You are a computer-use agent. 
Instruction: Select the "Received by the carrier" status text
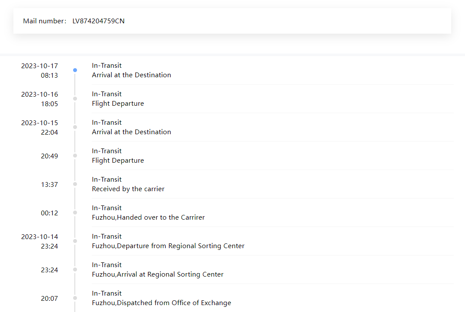coord(128,189)
